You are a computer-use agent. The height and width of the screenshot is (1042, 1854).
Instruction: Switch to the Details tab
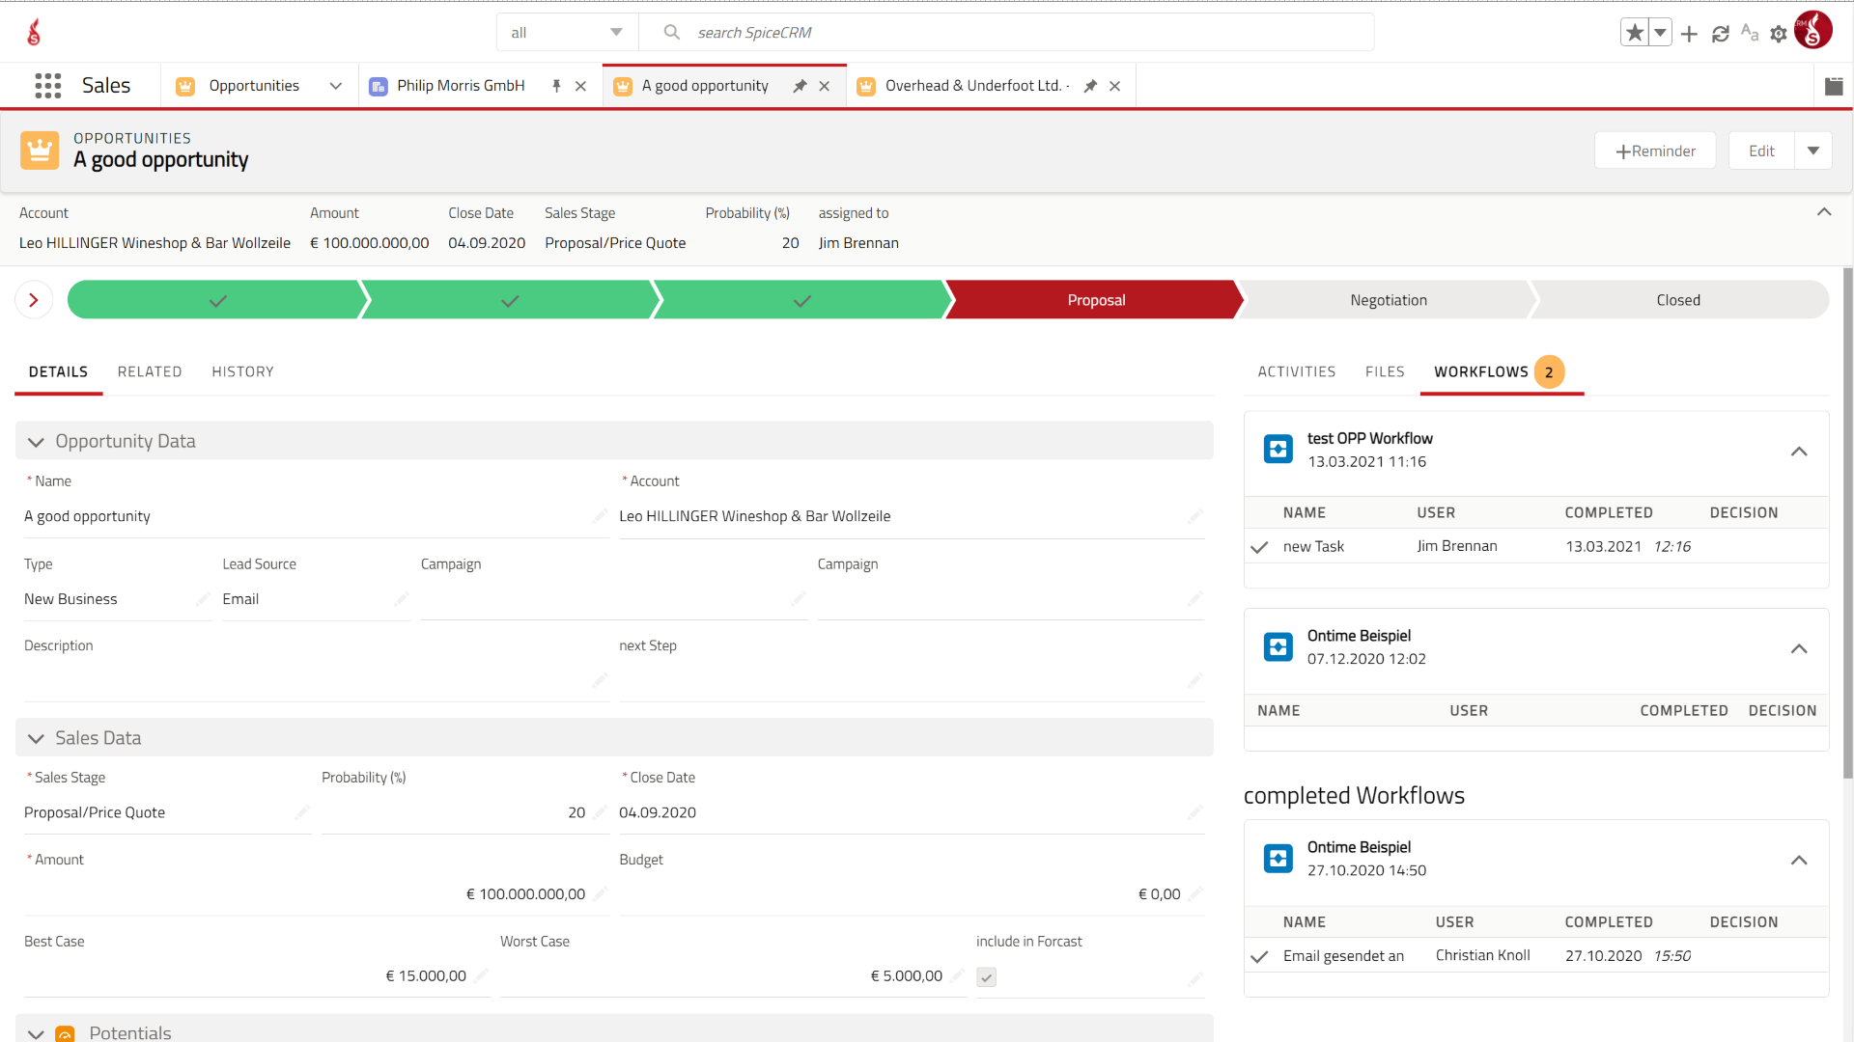[58, 371]
